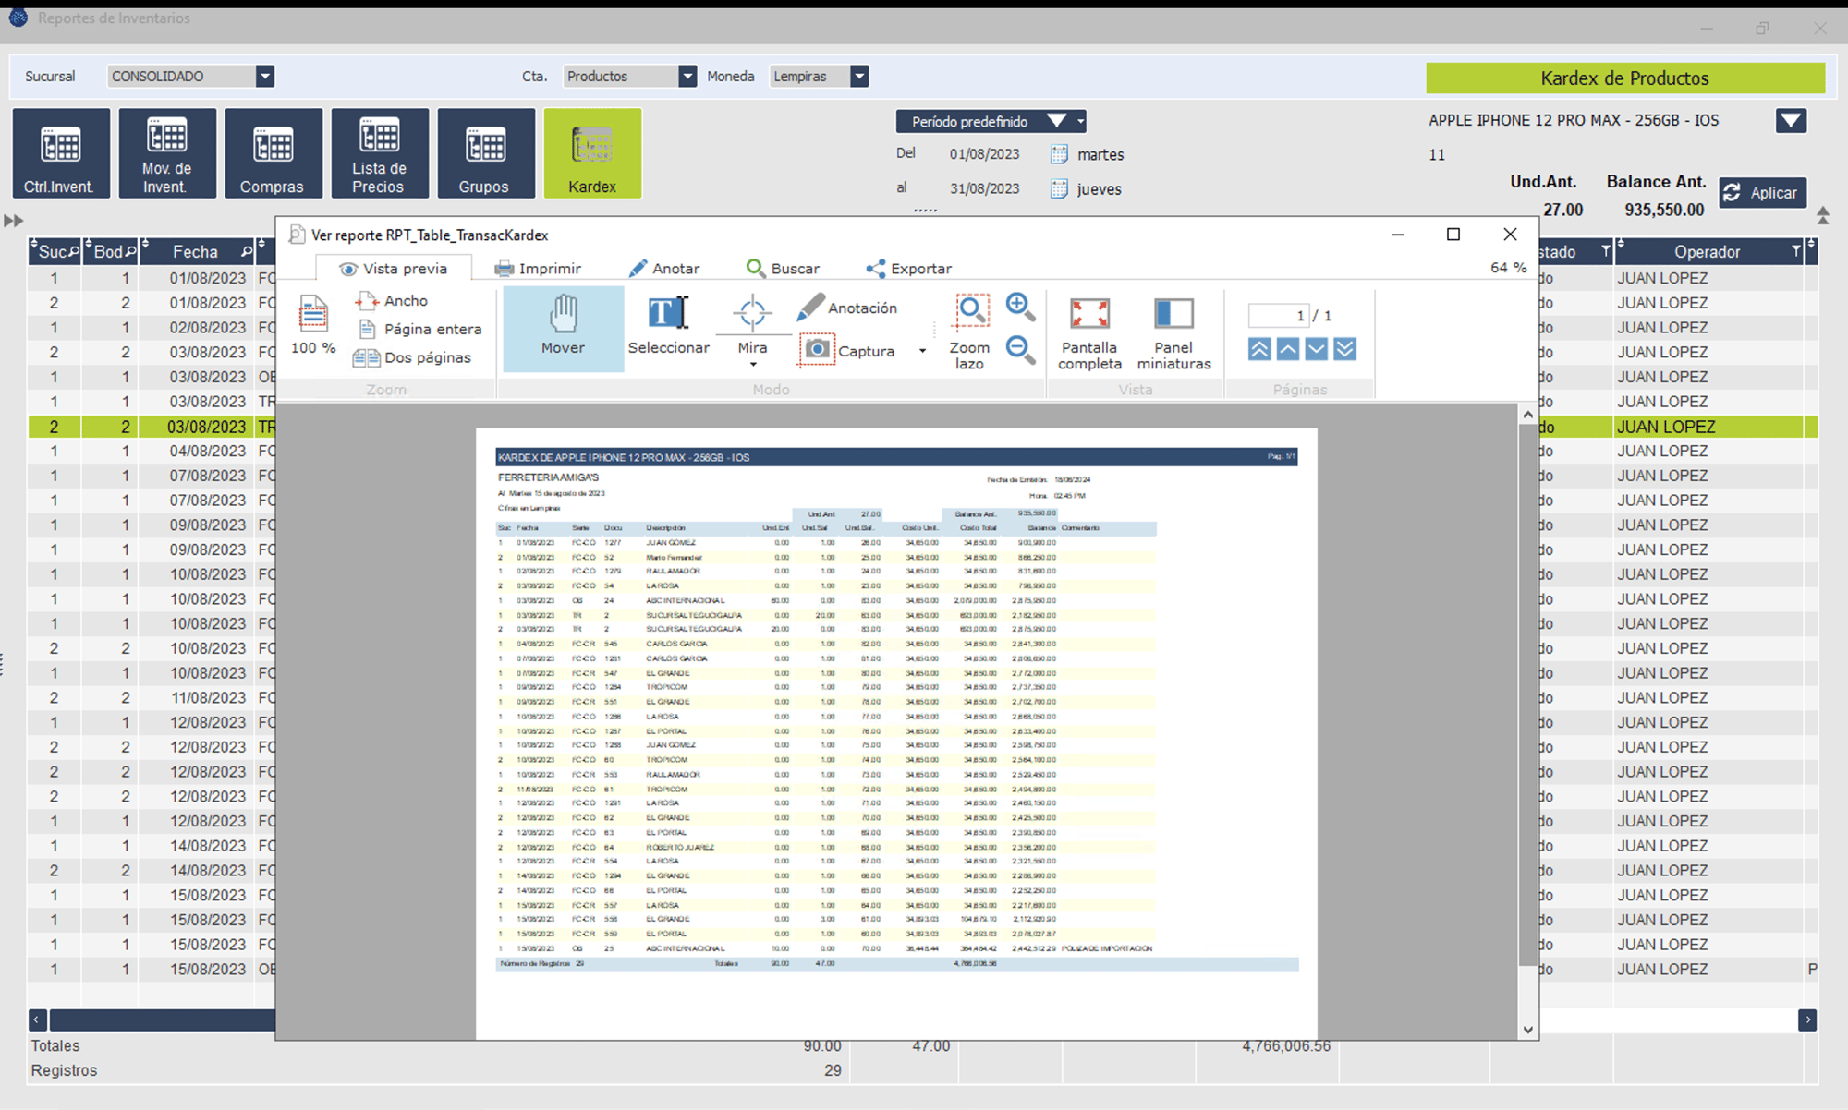Open Lista de Precios report

click(x=380, y=153)
